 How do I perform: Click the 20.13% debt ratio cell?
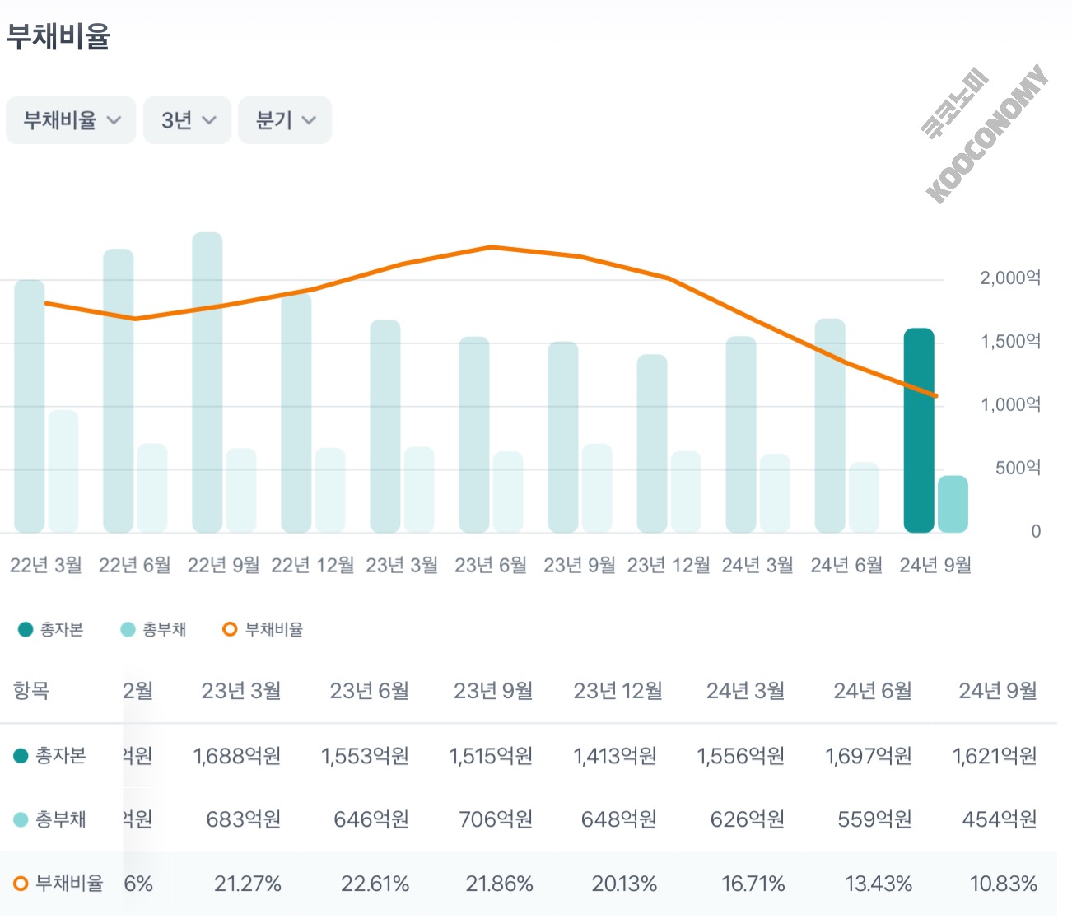624,884
